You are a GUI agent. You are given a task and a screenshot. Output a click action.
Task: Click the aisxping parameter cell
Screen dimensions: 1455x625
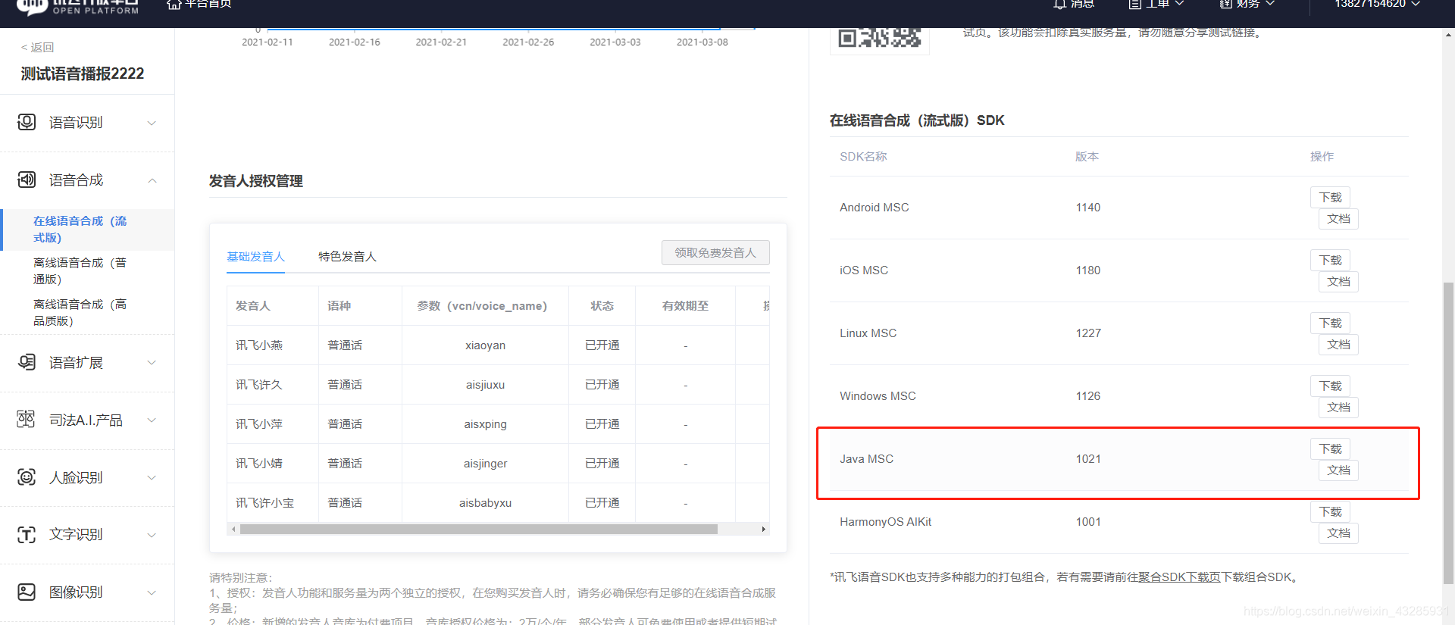485,424
